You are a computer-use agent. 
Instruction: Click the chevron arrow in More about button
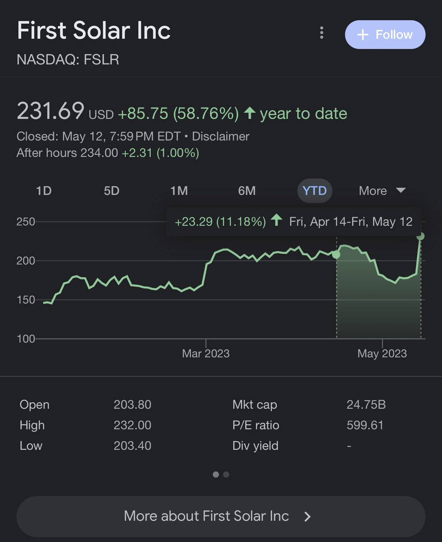(x=307, y=517)
